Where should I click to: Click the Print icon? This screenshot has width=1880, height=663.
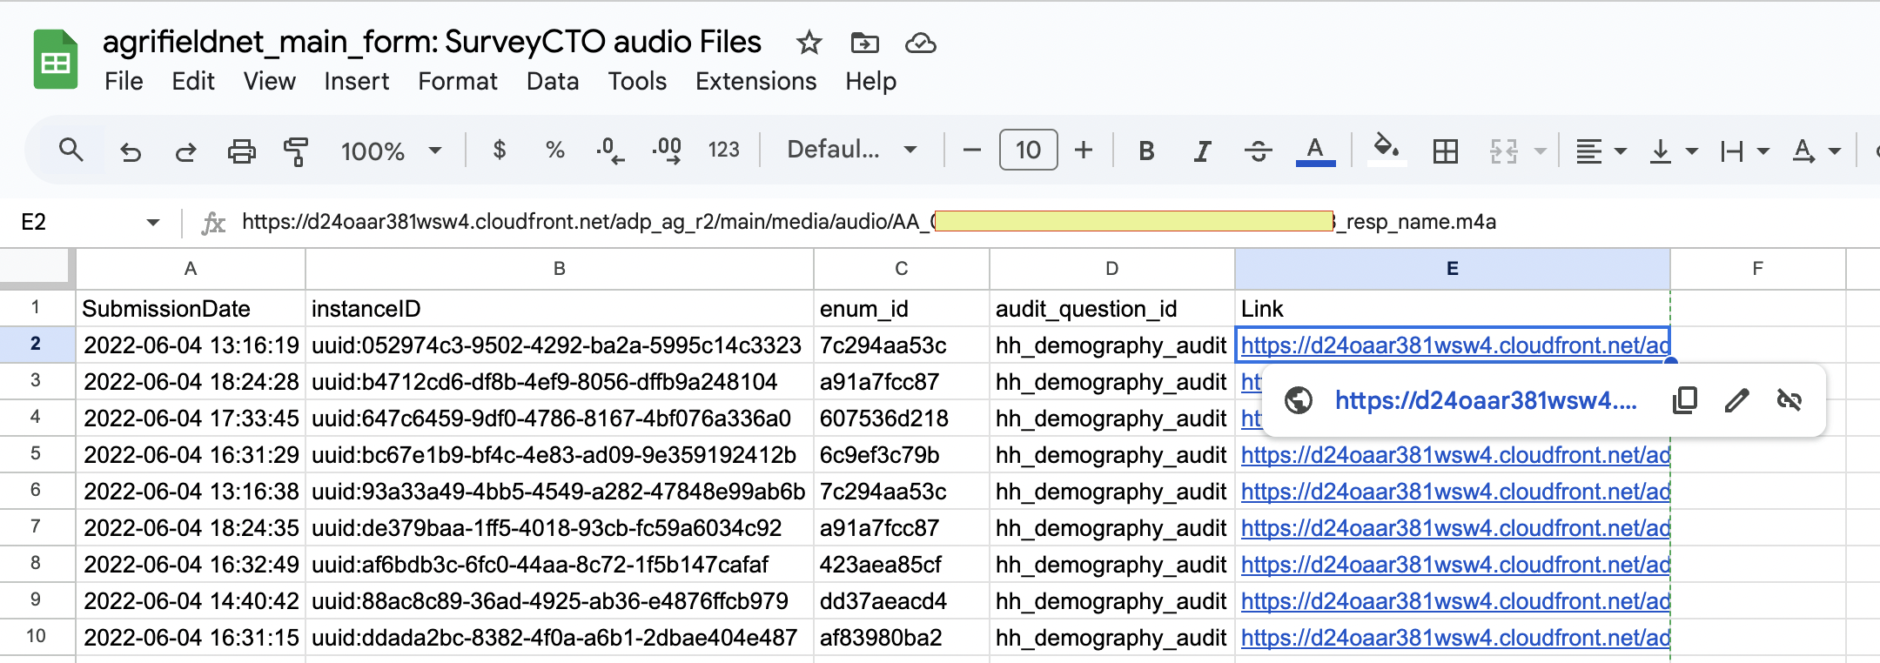(241, 151)
